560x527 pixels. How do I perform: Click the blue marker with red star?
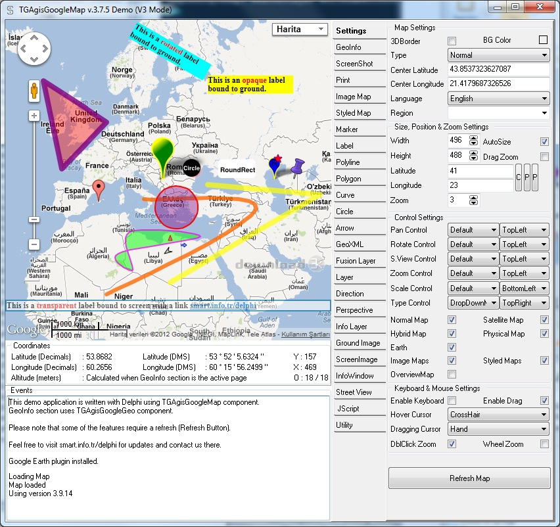[275, 166]
